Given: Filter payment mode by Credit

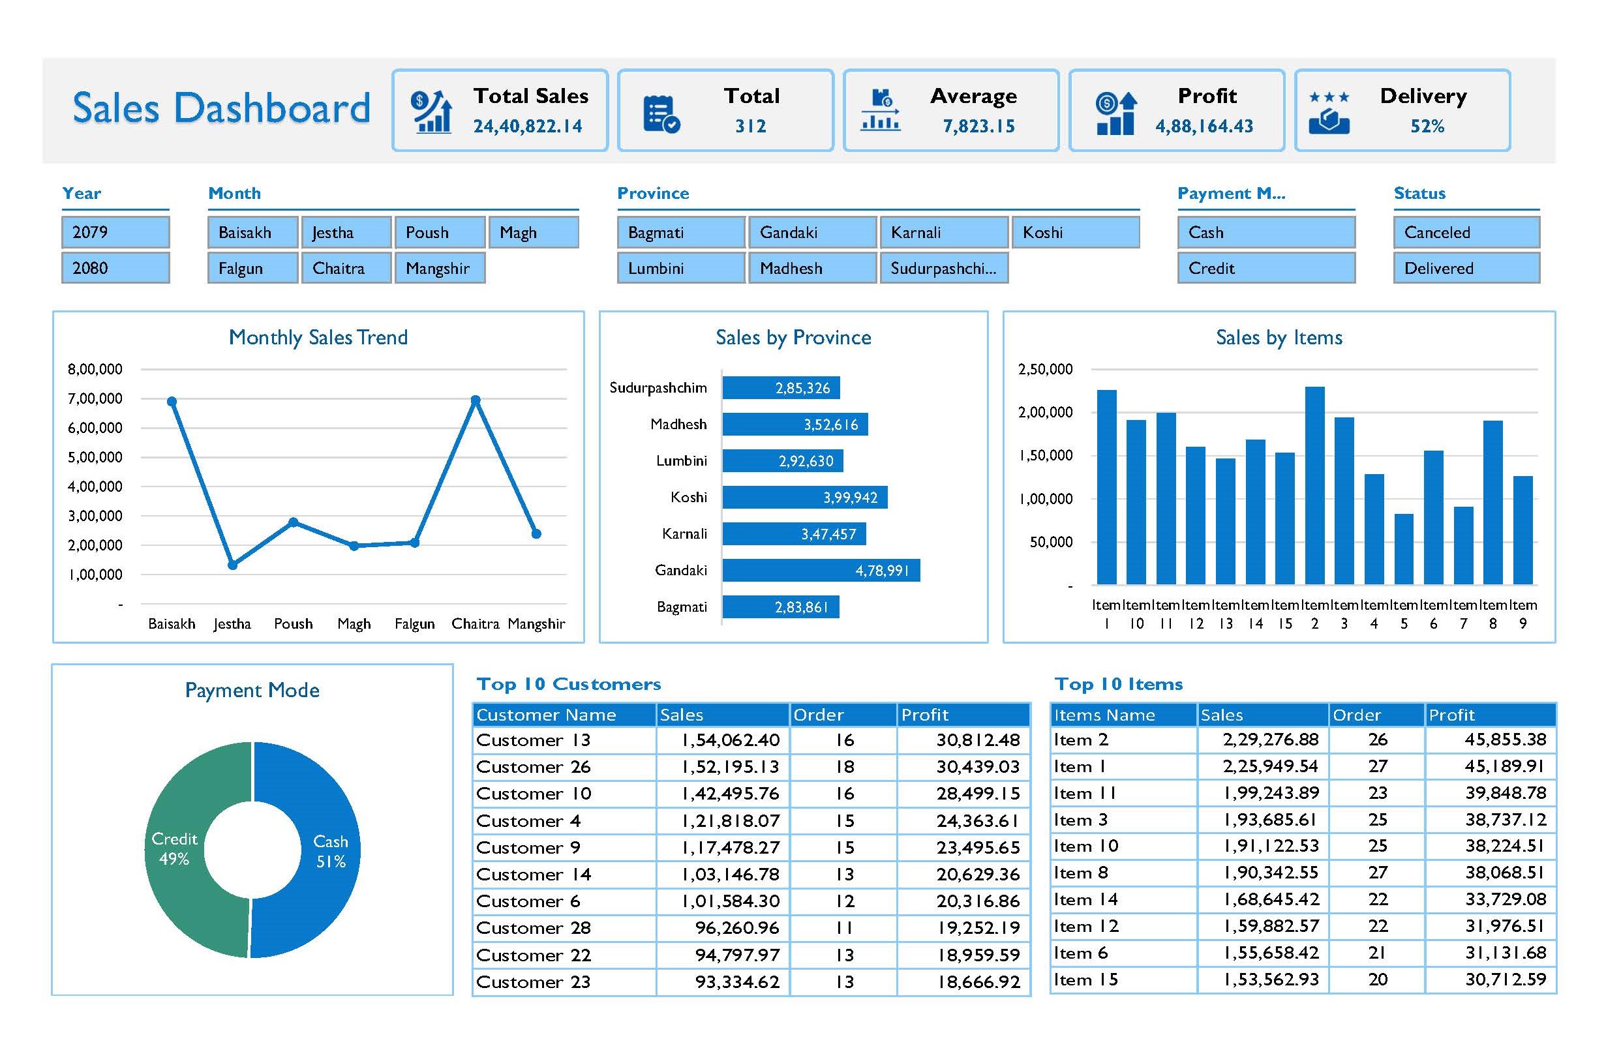Looking at the screenshot, I should point(1266,267).
